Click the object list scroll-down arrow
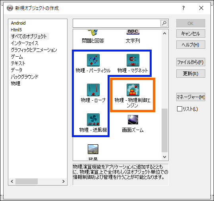Screen dimensions: 214x201 tap(165, 157)
